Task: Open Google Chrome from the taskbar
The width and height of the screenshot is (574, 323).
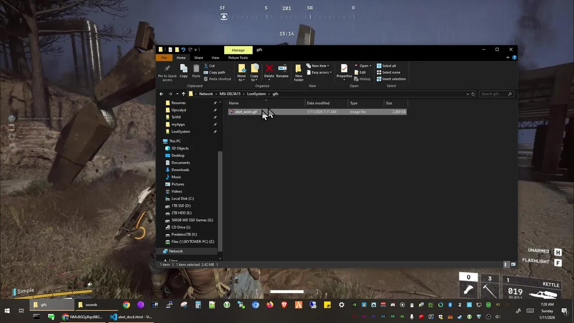Action: point(126,305)
